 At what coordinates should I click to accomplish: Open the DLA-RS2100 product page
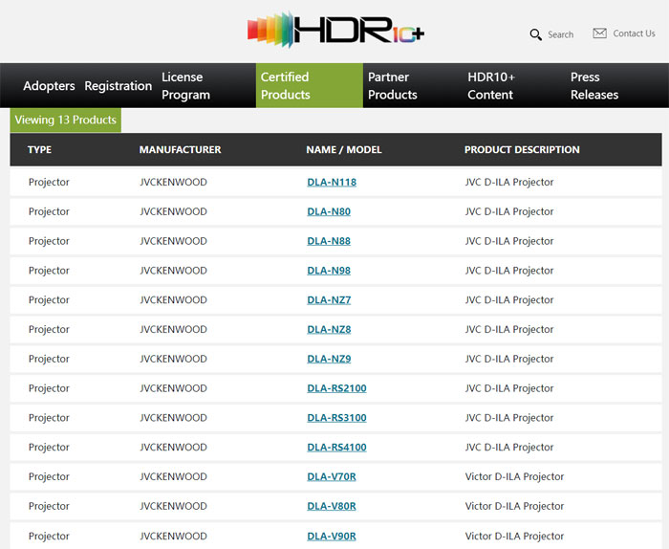(336, 388)
